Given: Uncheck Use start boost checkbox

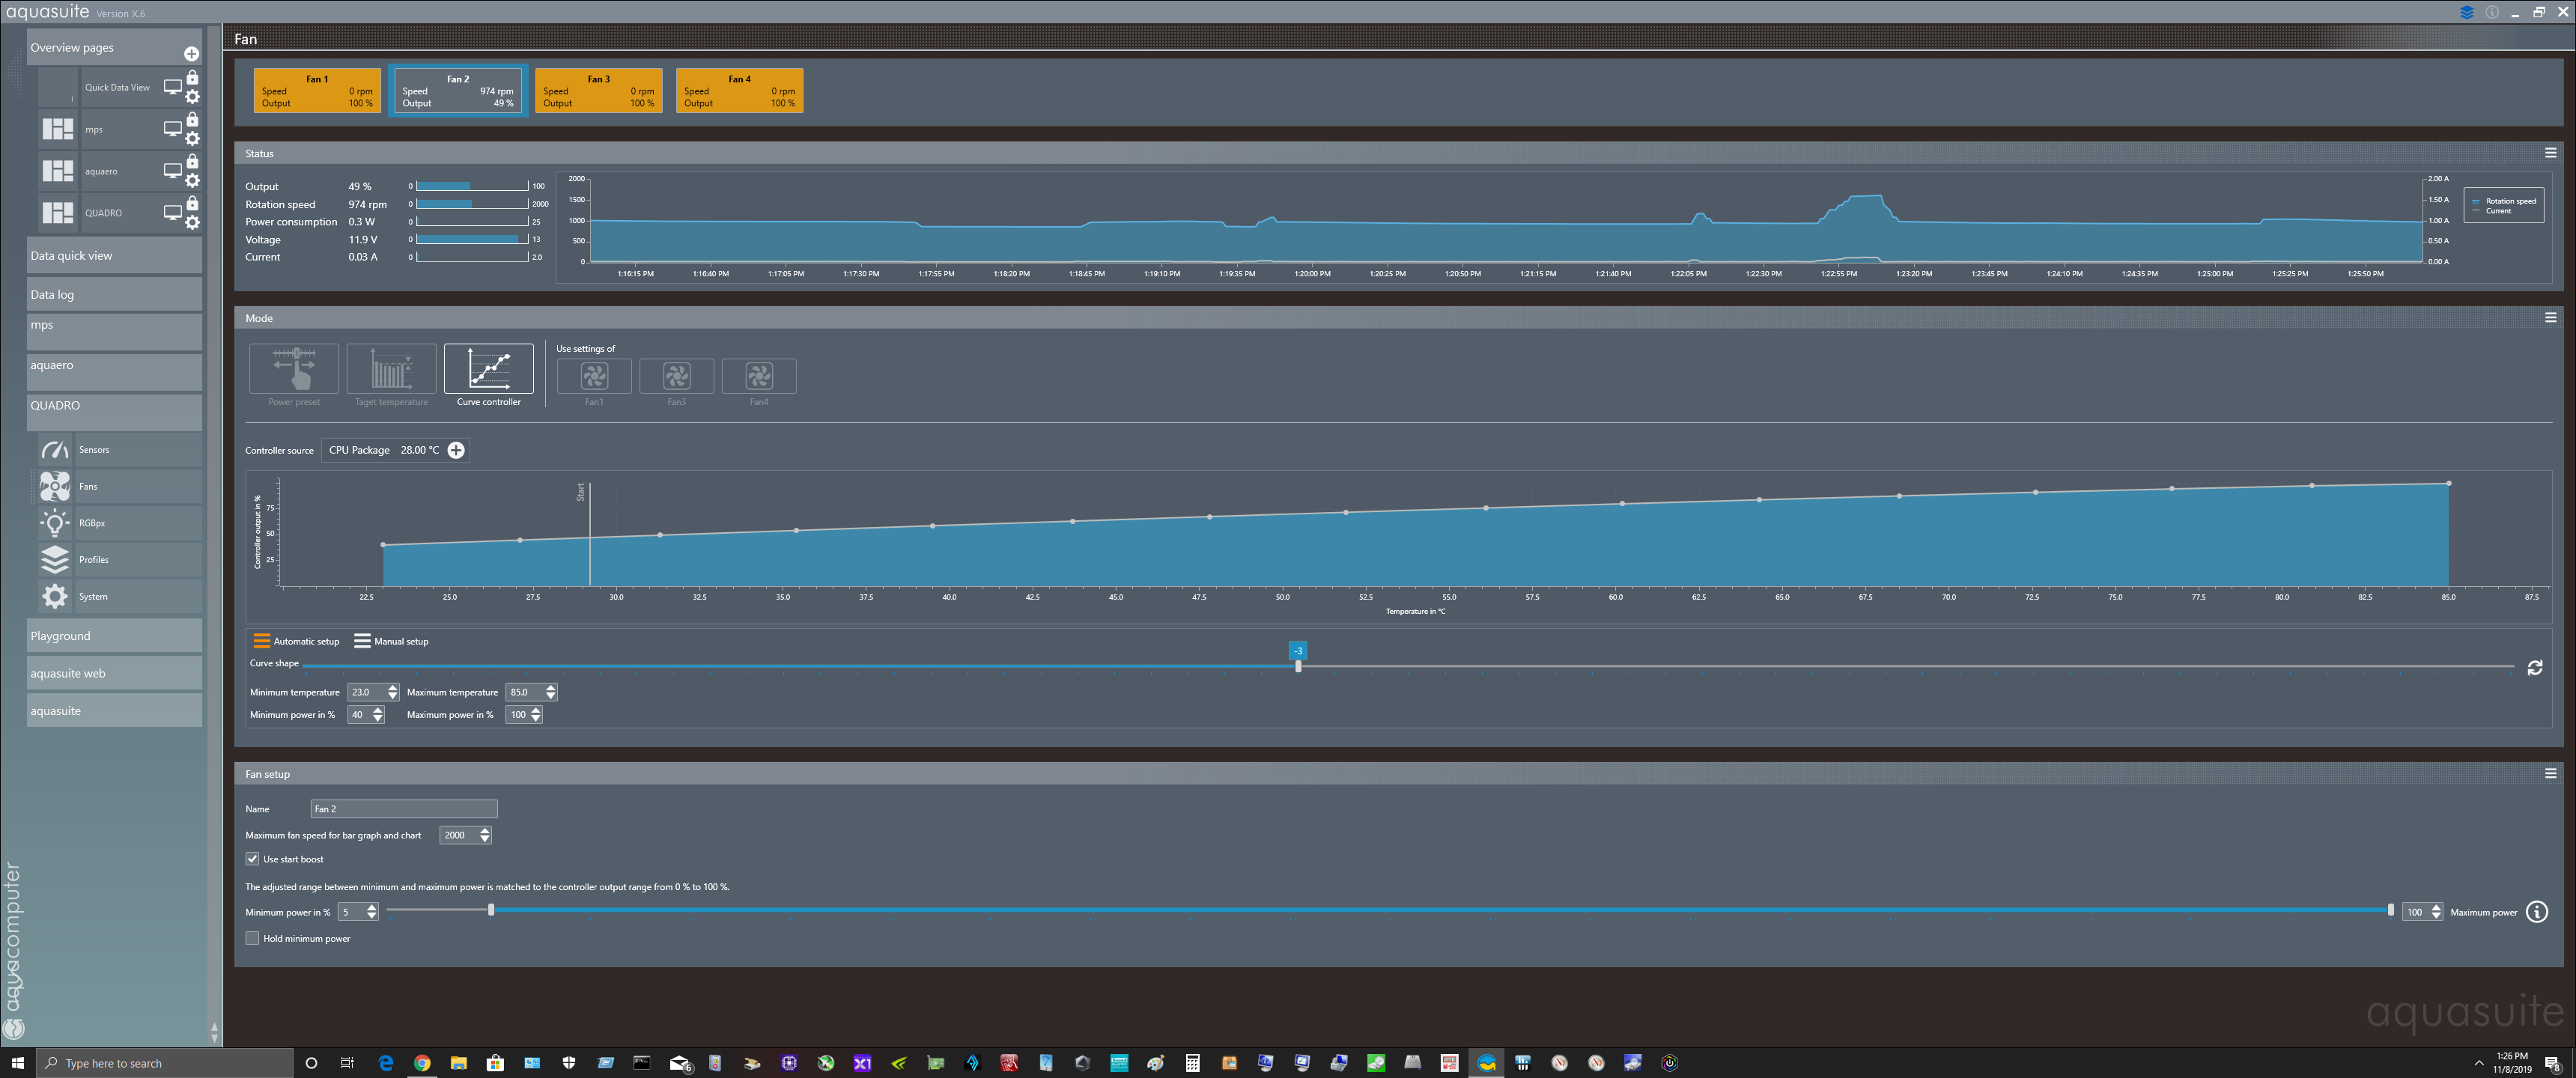Looking at the screenshot, I should [253, 859].
